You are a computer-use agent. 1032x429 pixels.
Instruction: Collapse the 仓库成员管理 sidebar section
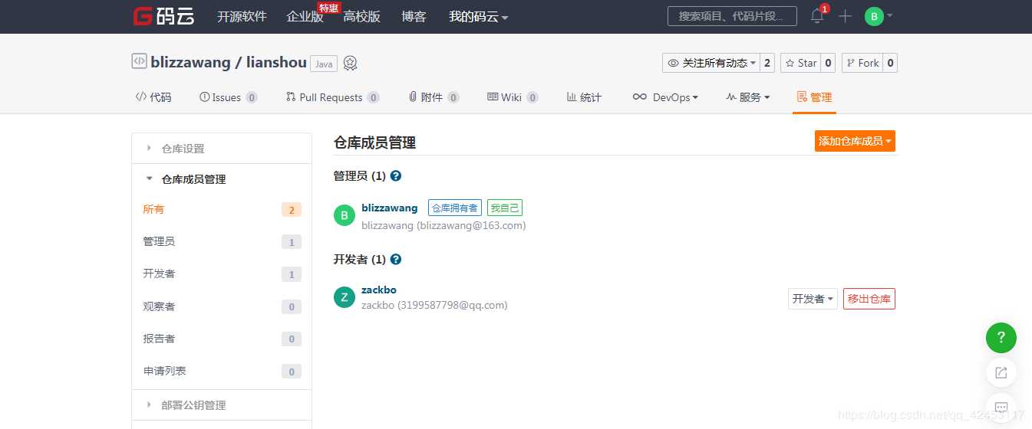pos(222,179)
